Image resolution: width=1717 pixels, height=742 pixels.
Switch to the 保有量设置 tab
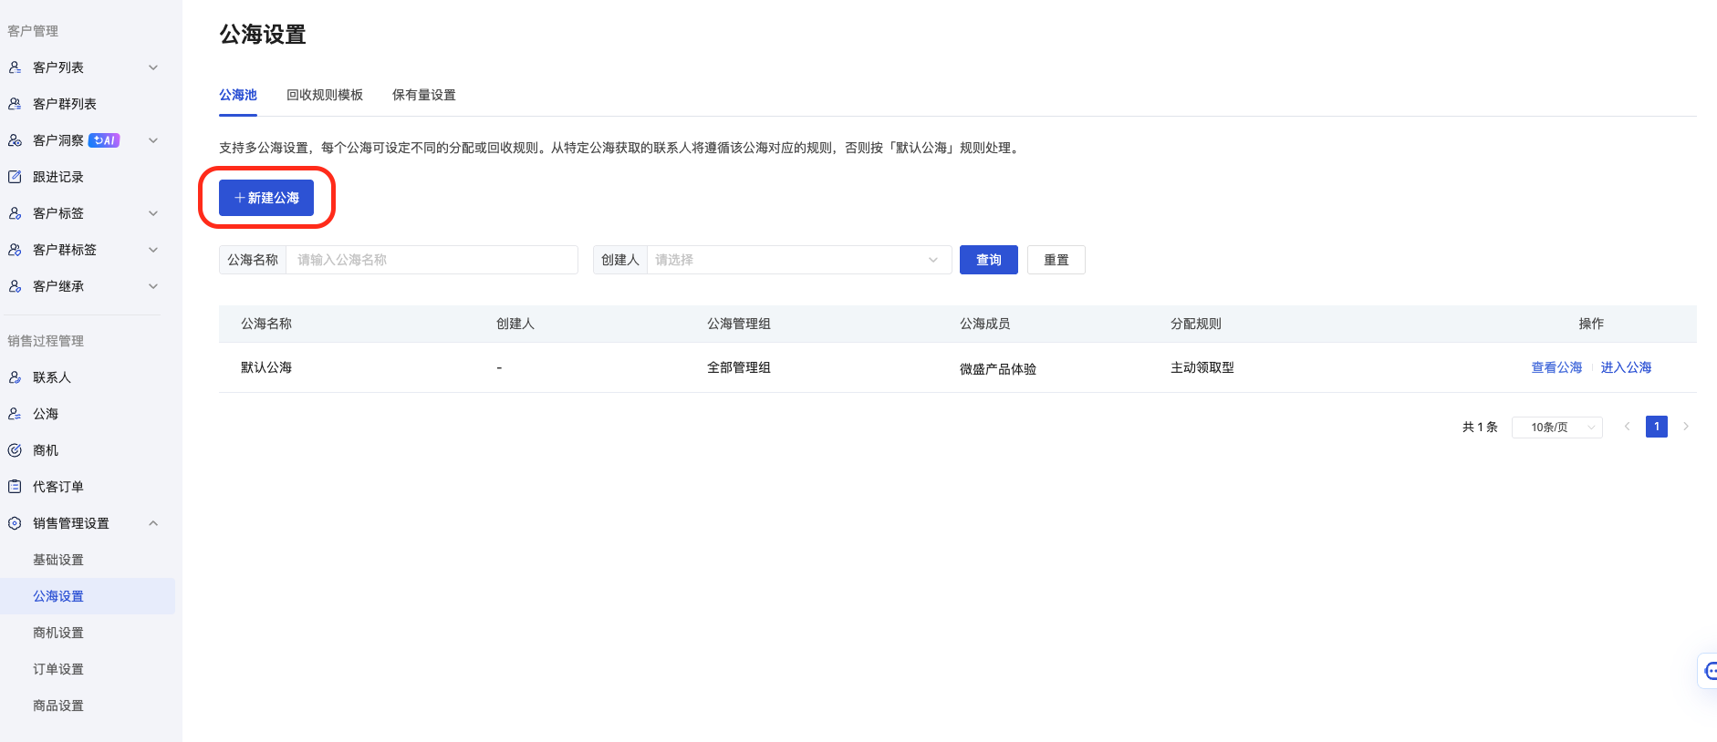424,95
